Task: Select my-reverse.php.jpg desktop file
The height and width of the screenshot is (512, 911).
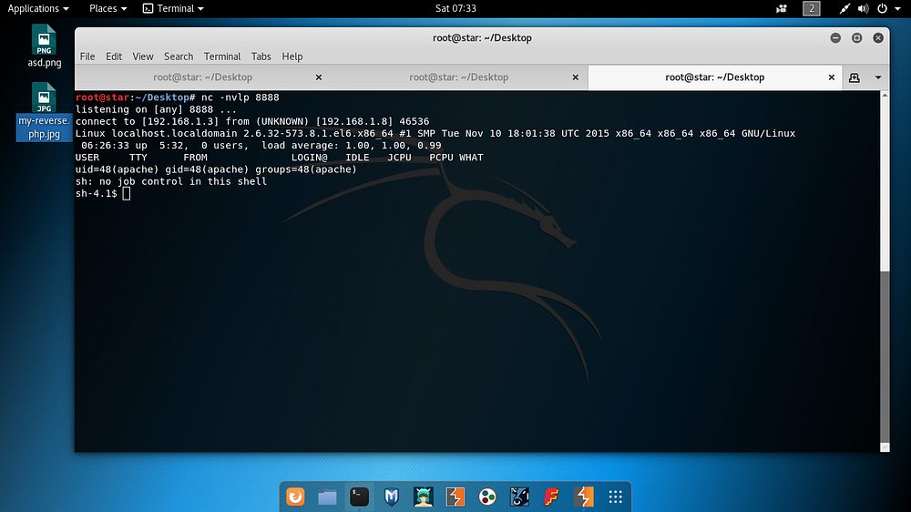Action: (44, 111)
